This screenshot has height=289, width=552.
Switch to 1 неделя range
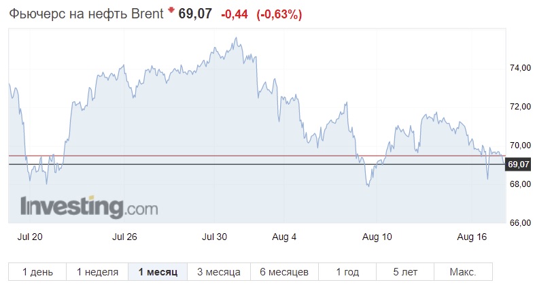tap(97, 272)
